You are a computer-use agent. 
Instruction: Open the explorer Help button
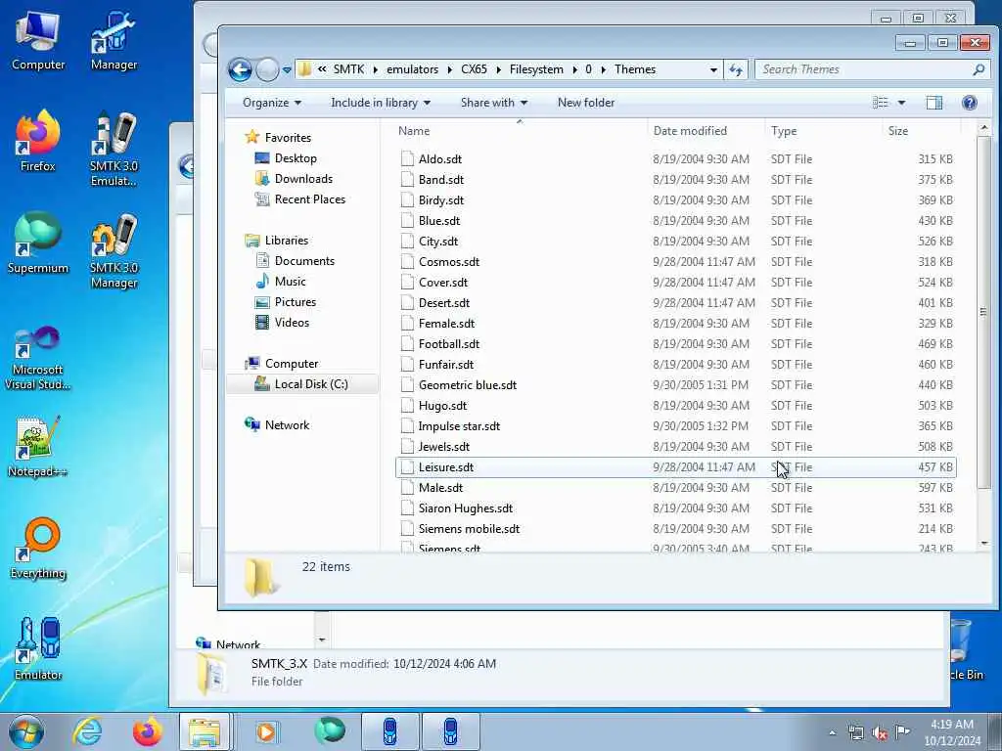click(970, 103)
